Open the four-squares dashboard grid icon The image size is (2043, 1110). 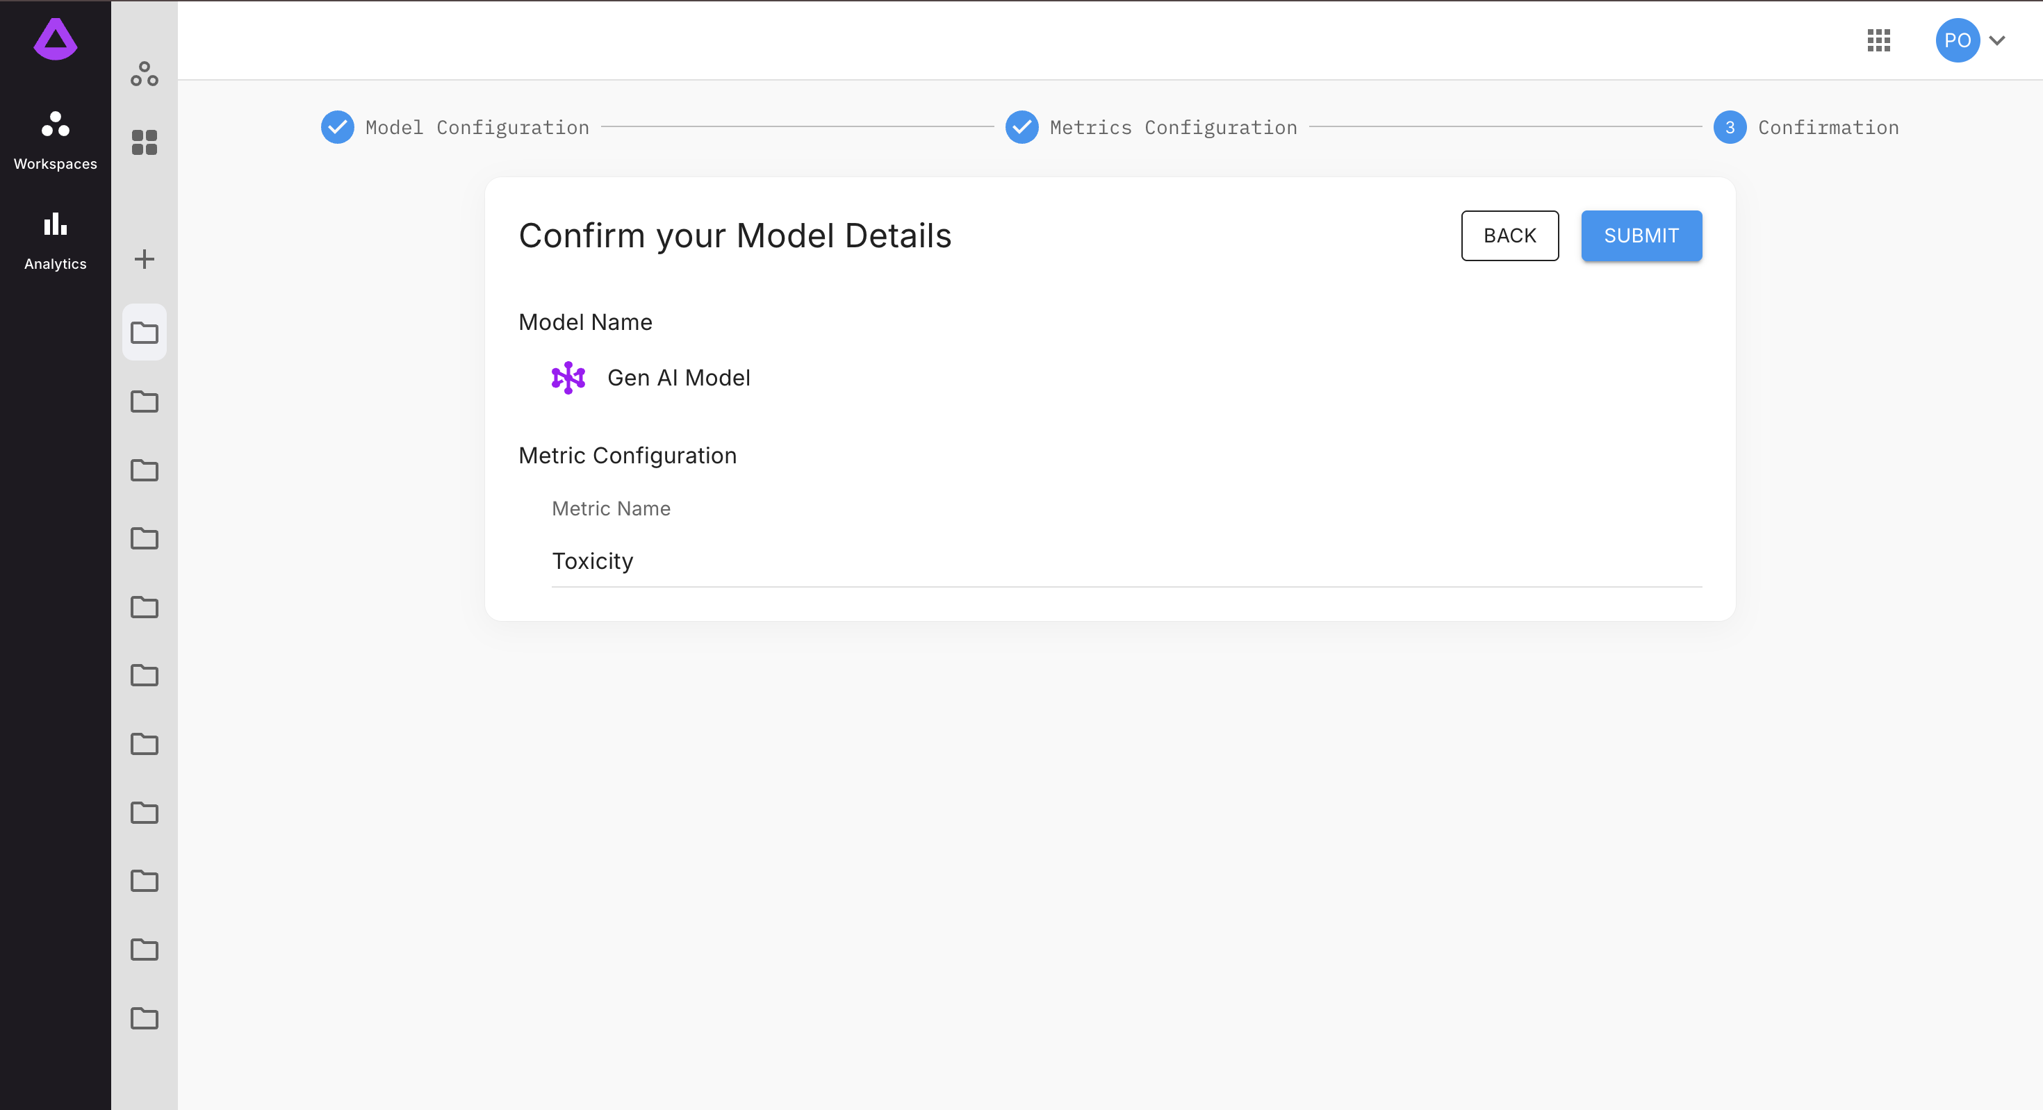pos(145,142)
